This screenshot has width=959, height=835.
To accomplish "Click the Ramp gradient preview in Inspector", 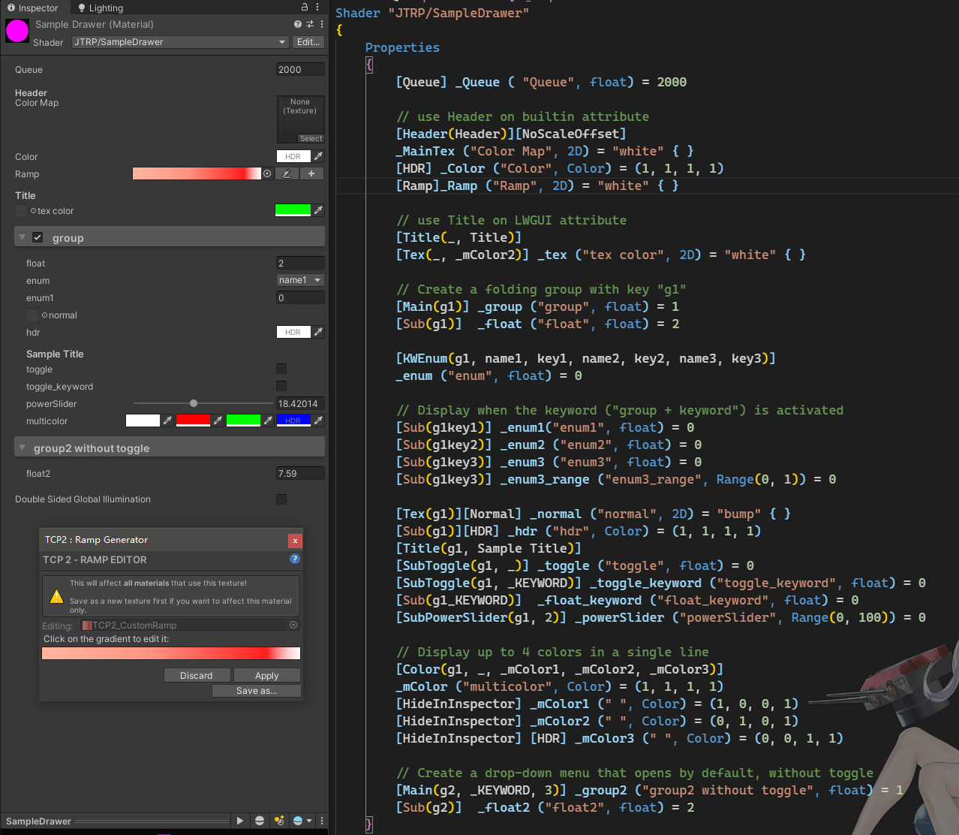I will pyautogui.click(x=197, y=173).
